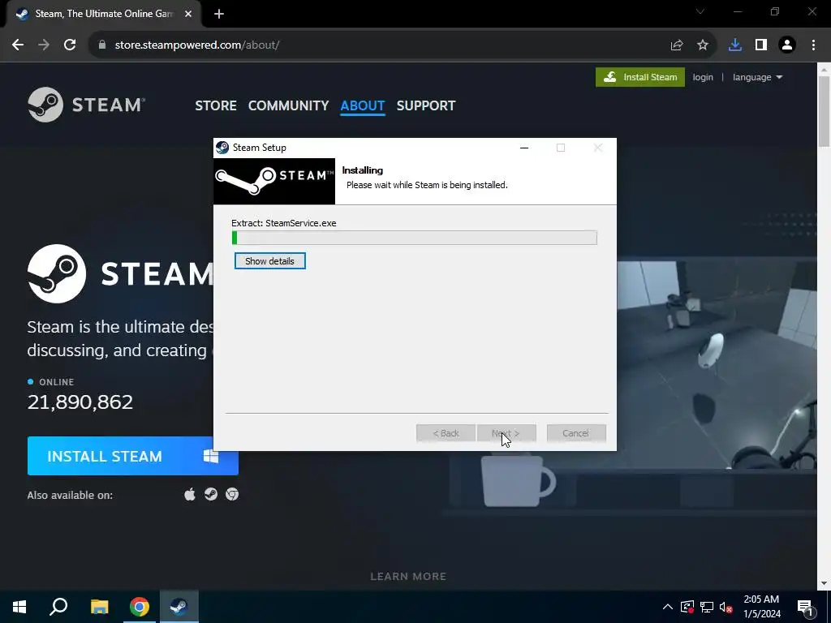831x623 pixels.
Task: Click the Apple macOS download icon
Action: point(190,495)
